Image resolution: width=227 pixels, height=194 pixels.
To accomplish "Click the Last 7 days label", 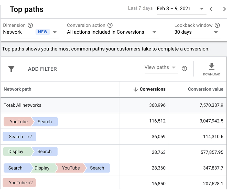I will 140,8.
